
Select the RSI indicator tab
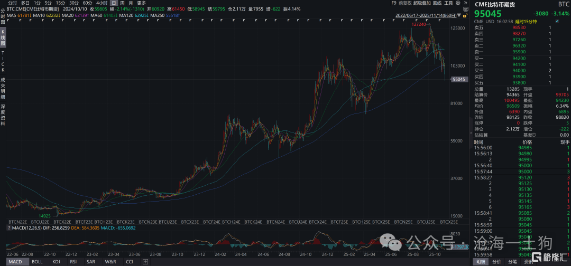click(x=73, y=262)
